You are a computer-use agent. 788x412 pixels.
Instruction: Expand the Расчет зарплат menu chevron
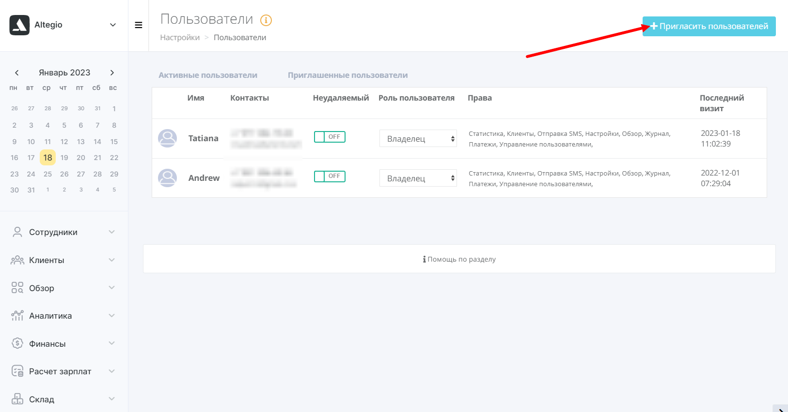click(x=112, y=371)
